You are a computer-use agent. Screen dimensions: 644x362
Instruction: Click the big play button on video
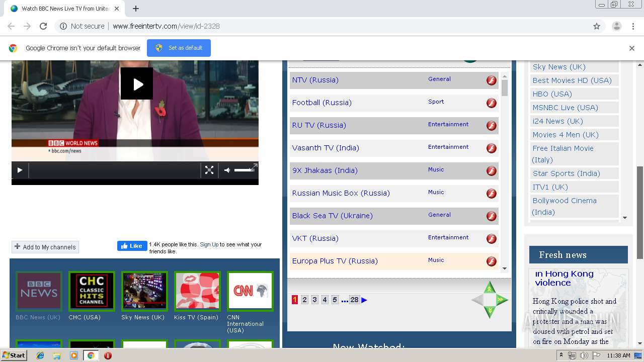tap(136, 83)
